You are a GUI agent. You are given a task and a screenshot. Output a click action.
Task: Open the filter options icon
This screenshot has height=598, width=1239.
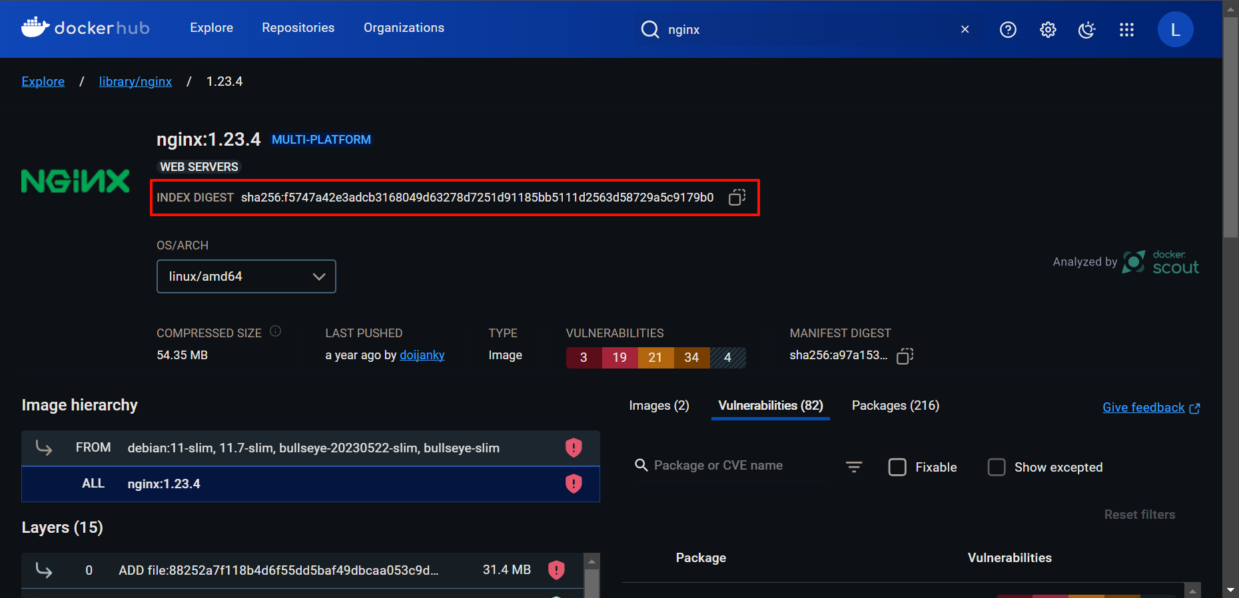click(x=854, y=467)
